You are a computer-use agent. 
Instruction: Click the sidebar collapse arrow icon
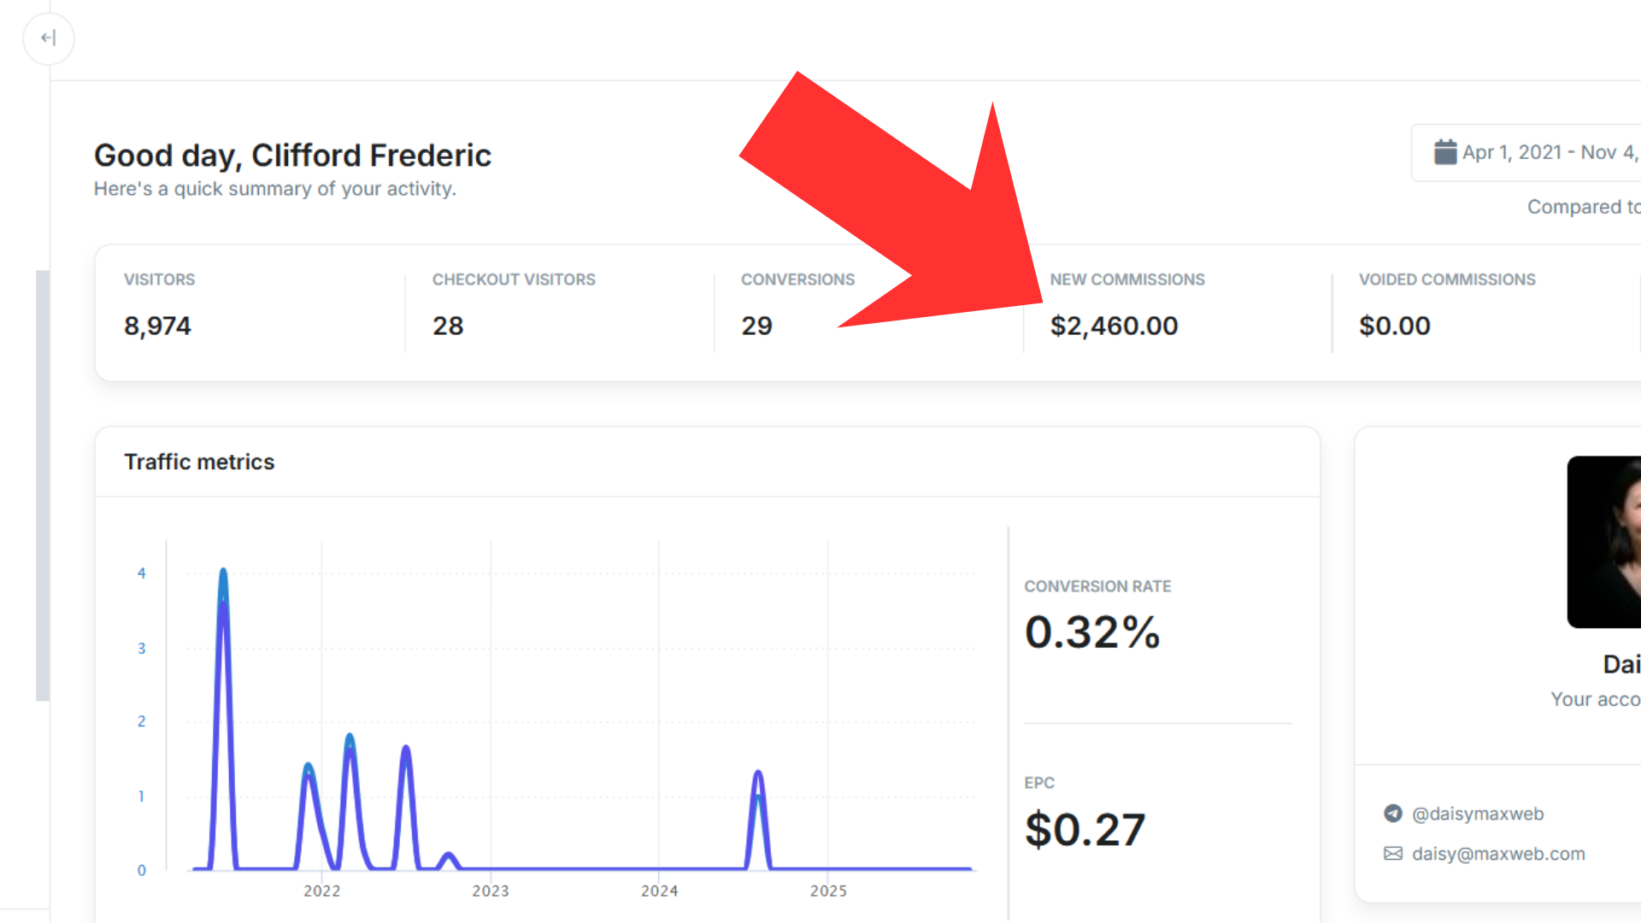[48, 38]
